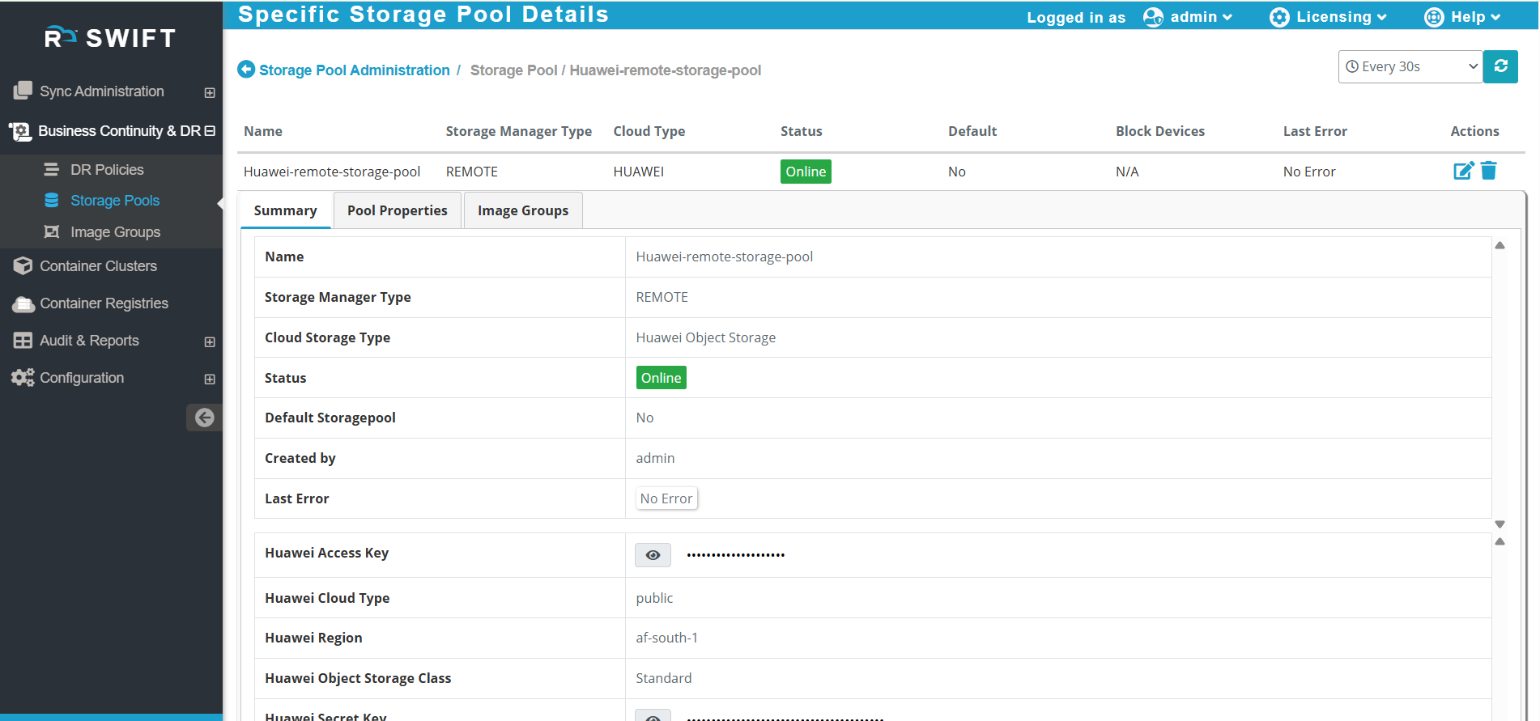Click the Container Registries cloud icon
Screen dimensions: 1540x721
click(23, 304)
